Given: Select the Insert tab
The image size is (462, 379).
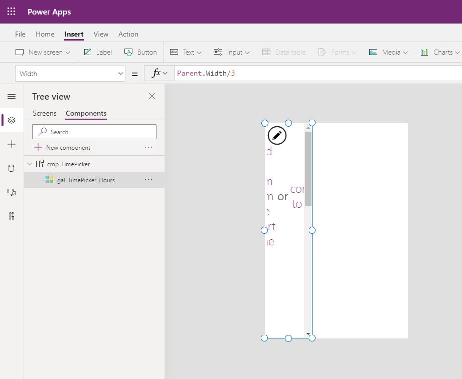Looking at the screenshot, I should tap(74, 34).
